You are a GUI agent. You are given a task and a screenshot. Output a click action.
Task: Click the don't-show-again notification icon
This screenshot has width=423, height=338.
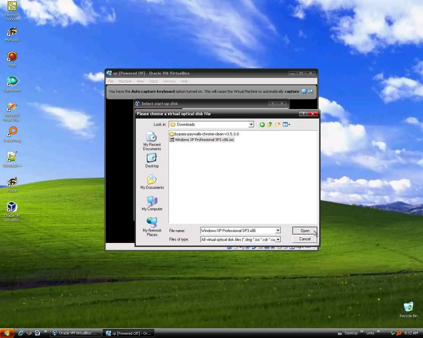(310, 91)
